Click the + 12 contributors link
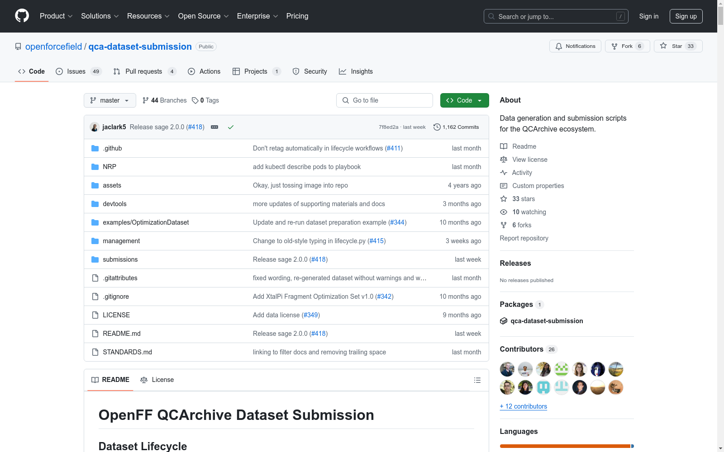 pyautogui.click(x=524, y=406)
